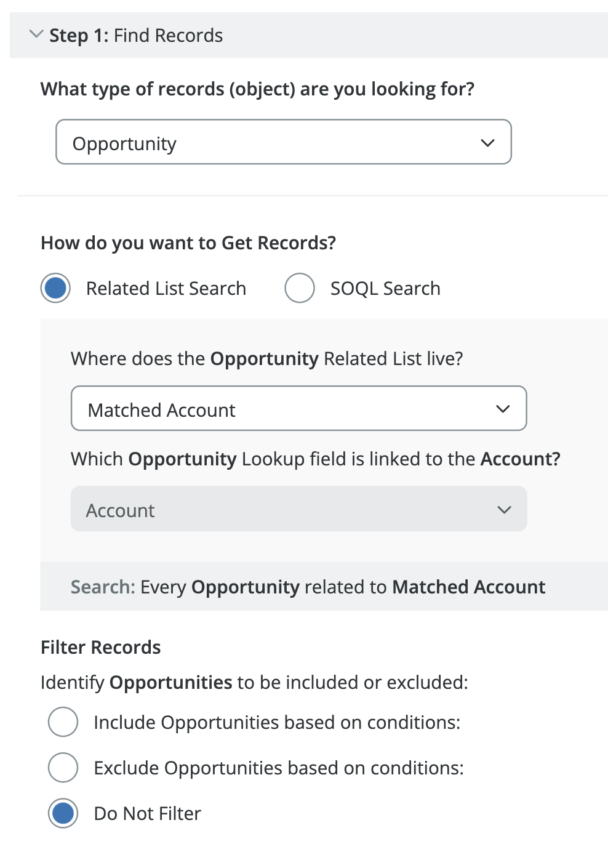Viewport: 608px width, 852px height.
Task: Select the Exclude Opportunities radio button
Action: click(x=63, y=768)
